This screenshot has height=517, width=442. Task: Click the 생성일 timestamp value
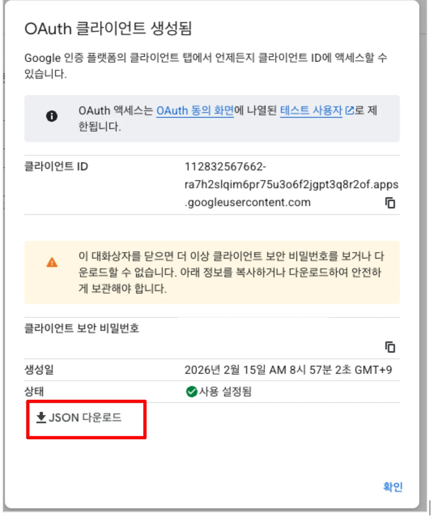[288, 370]
